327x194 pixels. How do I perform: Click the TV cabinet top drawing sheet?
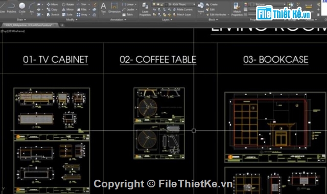[x=52, y=114]
